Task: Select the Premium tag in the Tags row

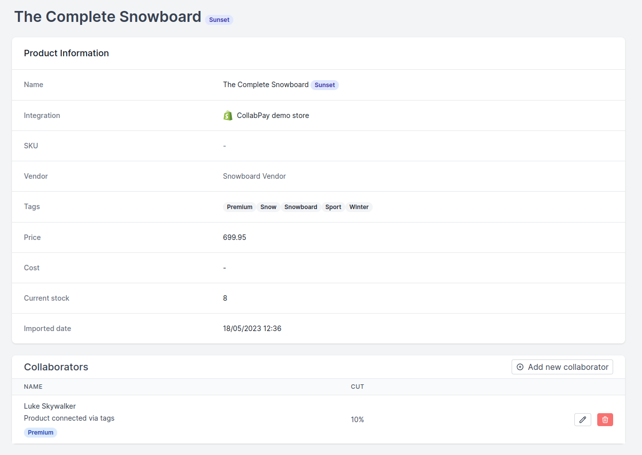Action: 239,207
